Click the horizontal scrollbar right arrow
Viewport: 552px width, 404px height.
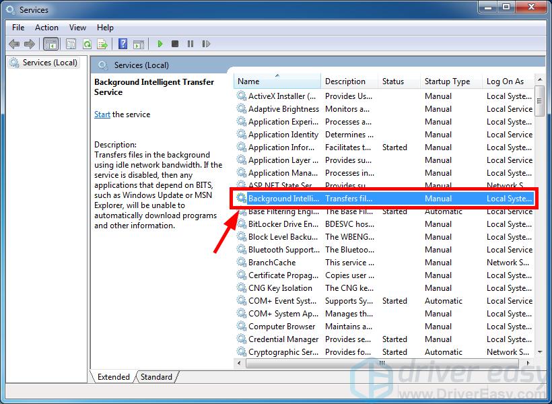[x=528, y=363]
